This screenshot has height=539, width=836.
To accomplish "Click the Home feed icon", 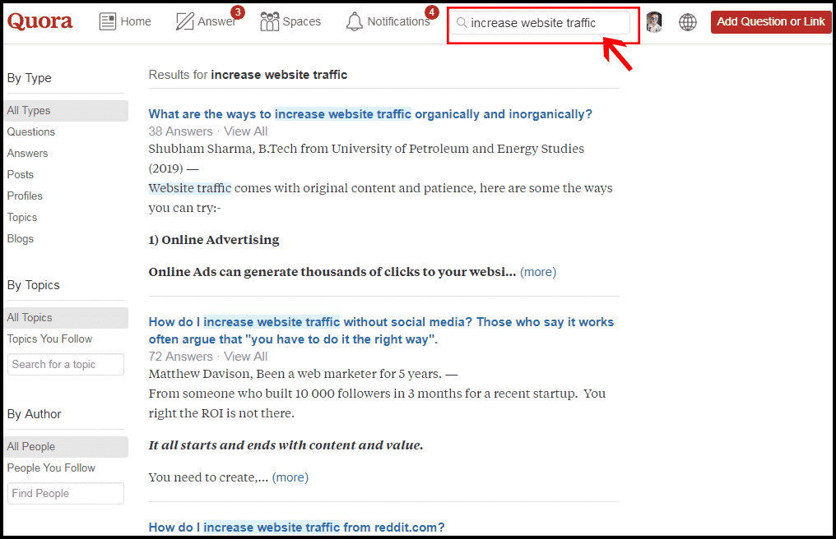I will [x=108, y=21].
